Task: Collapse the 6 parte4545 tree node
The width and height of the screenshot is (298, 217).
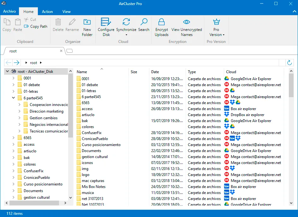Action: [x=14, y=98]
